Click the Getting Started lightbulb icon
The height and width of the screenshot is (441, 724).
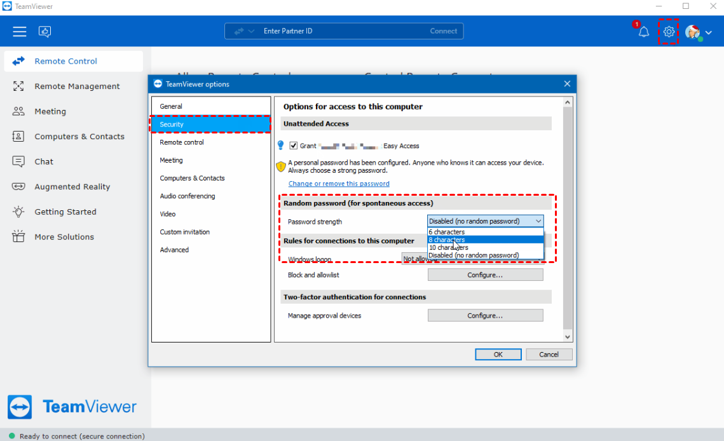[18, 212]
